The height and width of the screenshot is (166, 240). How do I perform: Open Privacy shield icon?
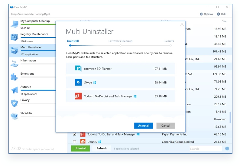click(14, 103)
